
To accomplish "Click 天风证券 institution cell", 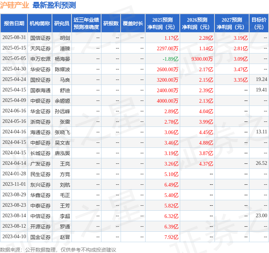I will pos(40,48).
